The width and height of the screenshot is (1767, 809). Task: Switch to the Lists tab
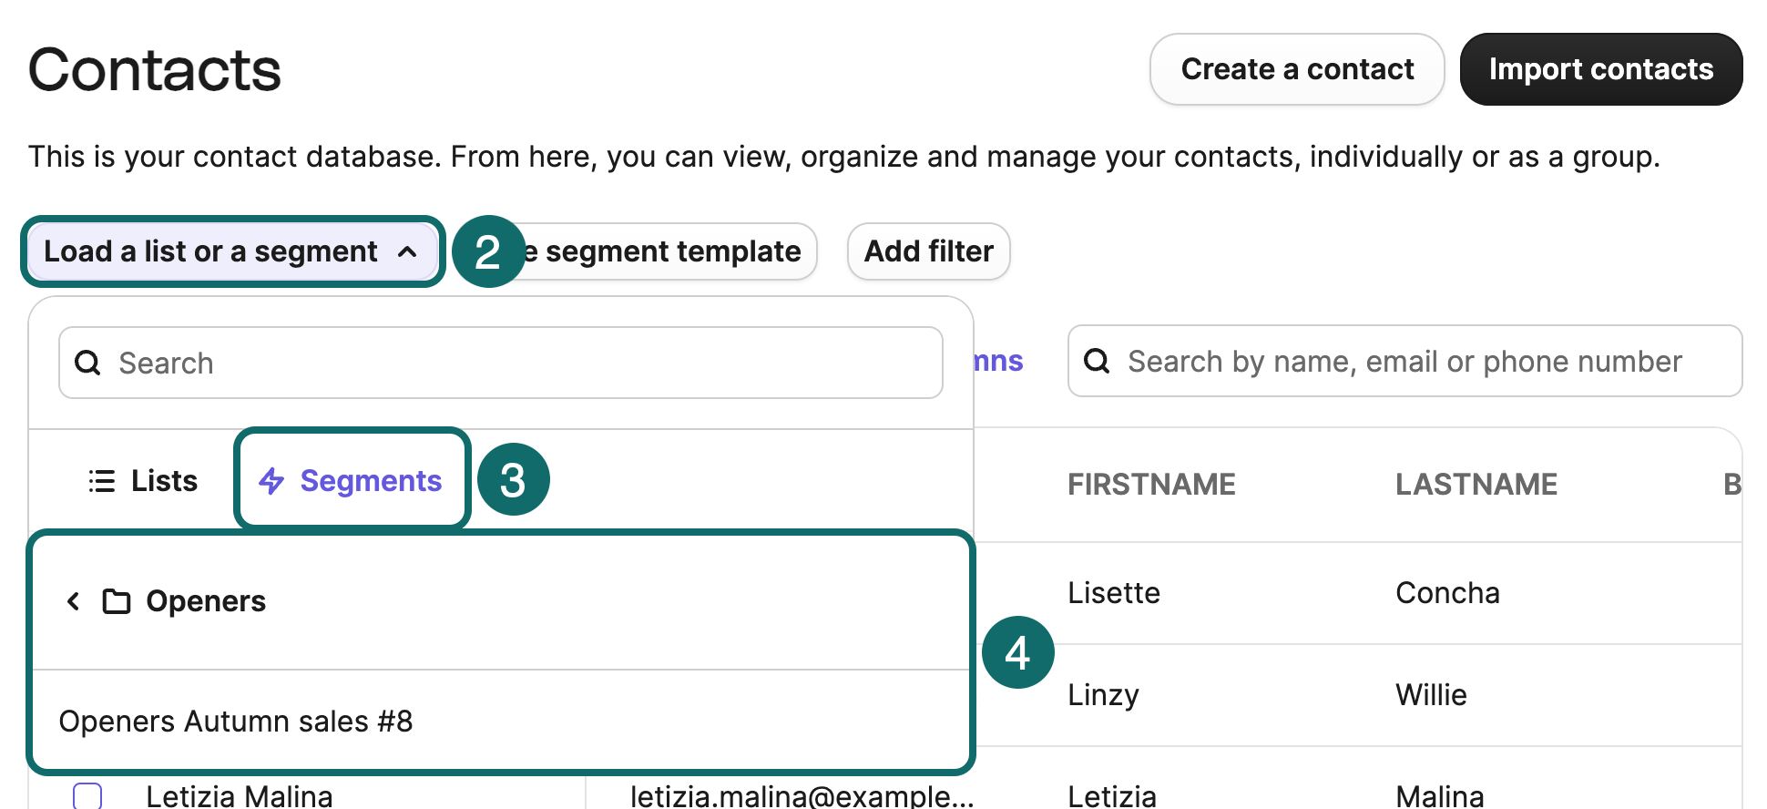pyautogui.click(x=143, y=480)
